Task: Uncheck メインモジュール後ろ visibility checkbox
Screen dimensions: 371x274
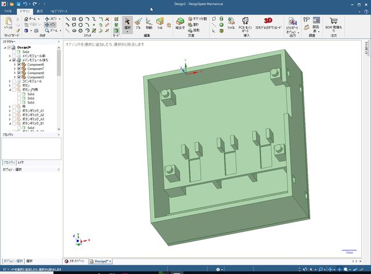Action: tap(14, 60)
